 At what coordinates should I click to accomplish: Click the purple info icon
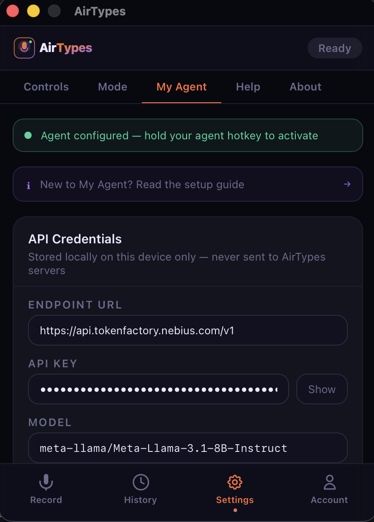tap(28, 185)
